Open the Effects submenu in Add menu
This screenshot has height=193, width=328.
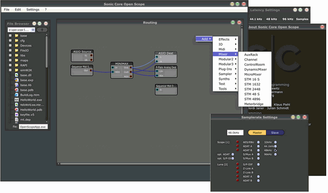225,39
